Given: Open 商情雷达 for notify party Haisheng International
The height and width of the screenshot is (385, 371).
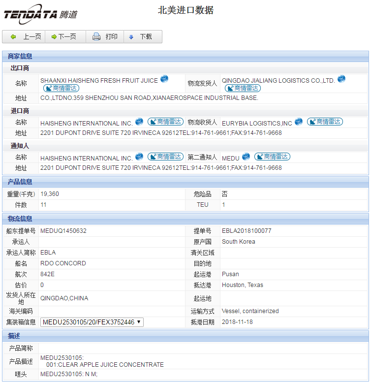Looking at the screenshot, I should [165, 157].
